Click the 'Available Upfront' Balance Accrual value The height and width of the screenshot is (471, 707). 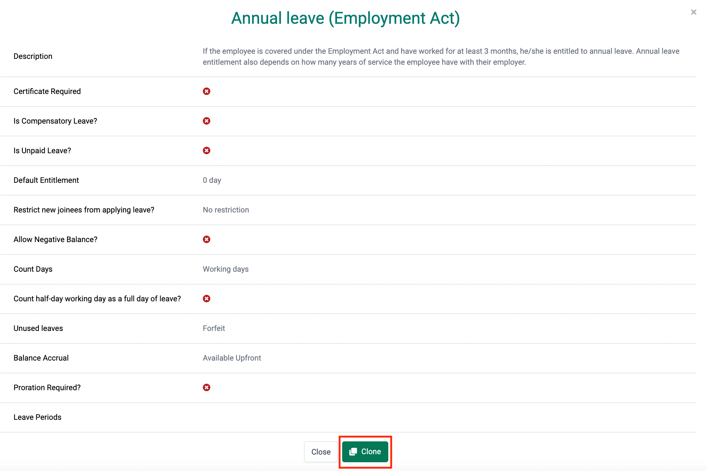tap(232, 358)
